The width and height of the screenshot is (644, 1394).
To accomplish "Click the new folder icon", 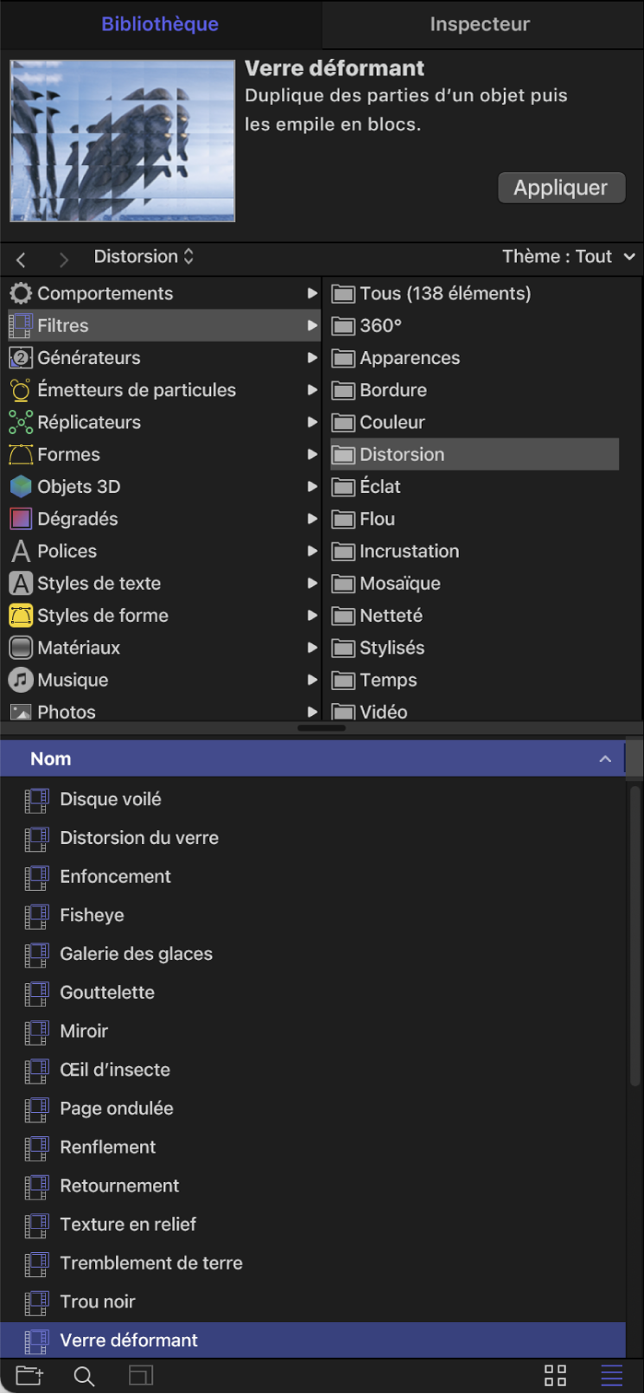I will click(29, 1376).
